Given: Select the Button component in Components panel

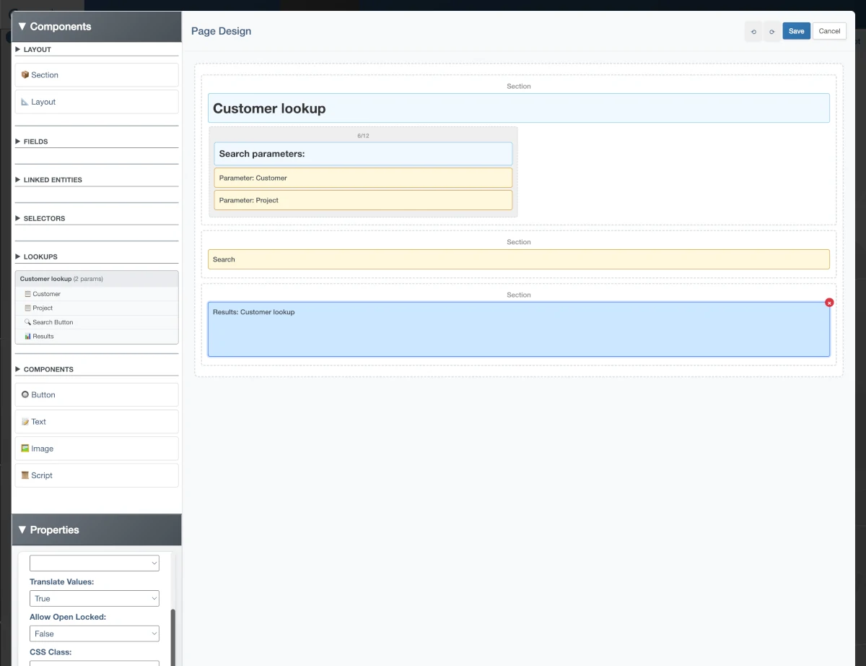Looking at the screenshot, I should pyautogui.click(x=38, y=394).
